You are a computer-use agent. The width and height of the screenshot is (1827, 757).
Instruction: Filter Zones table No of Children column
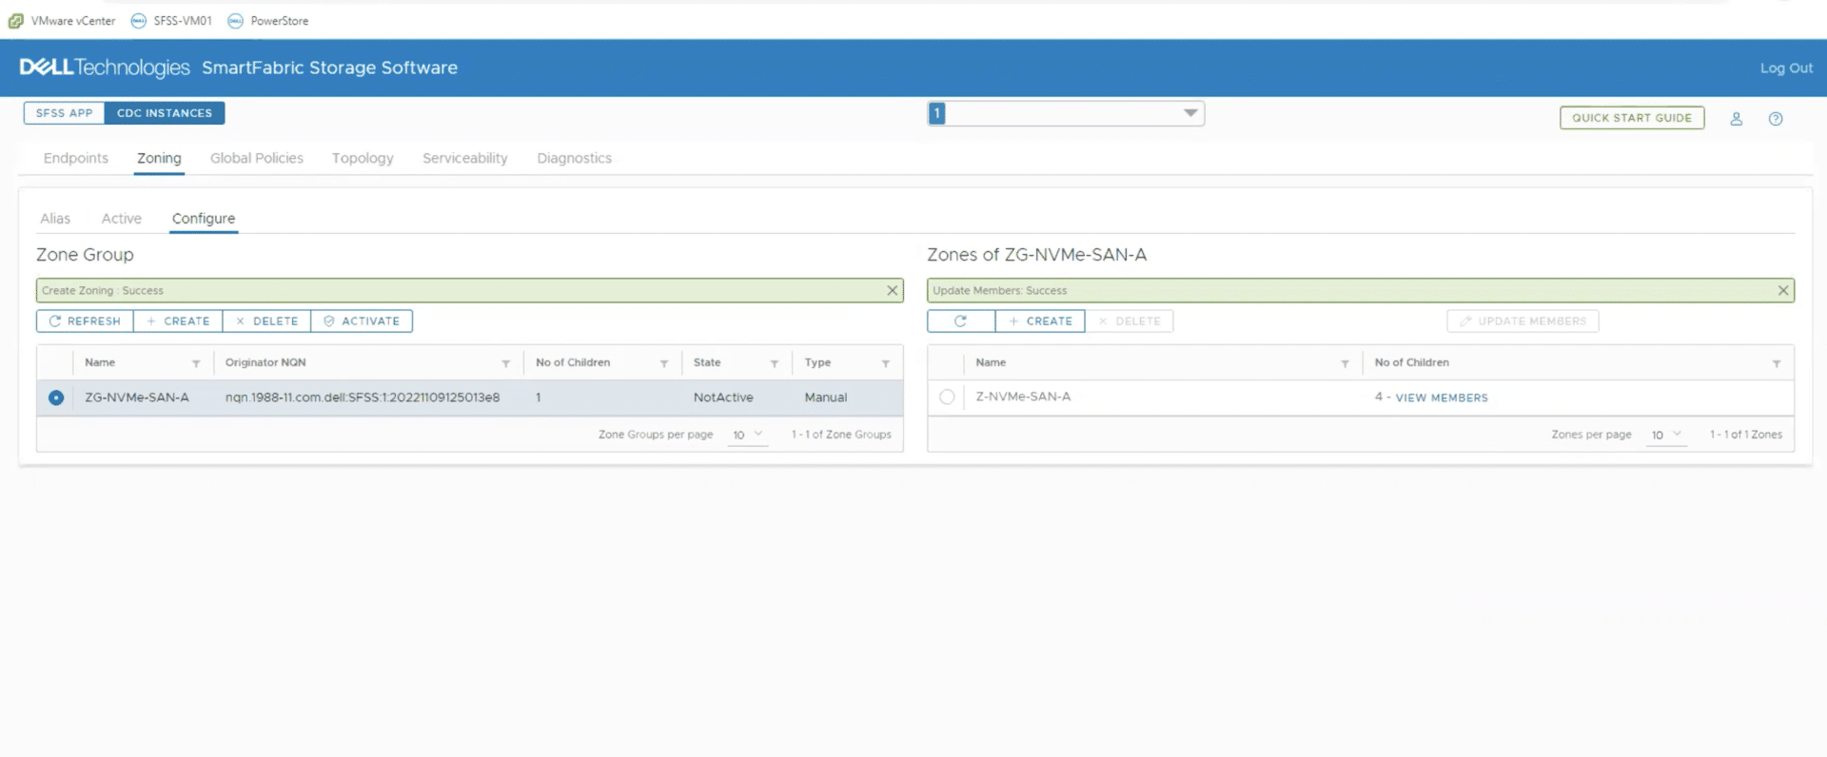(x=1777, y=363)
